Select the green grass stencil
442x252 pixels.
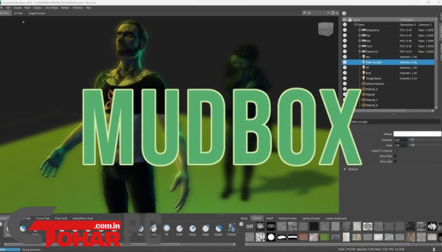coord(324,238)
